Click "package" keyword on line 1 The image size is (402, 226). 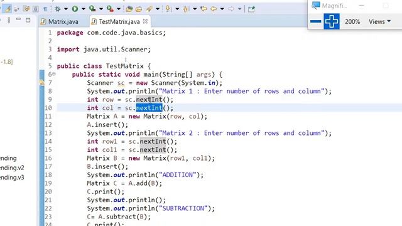click(70, 33)
